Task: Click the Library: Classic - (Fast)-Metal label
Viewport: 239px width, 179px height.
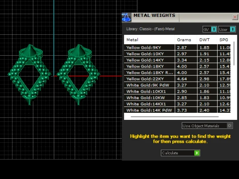Action: click(150, 29)
